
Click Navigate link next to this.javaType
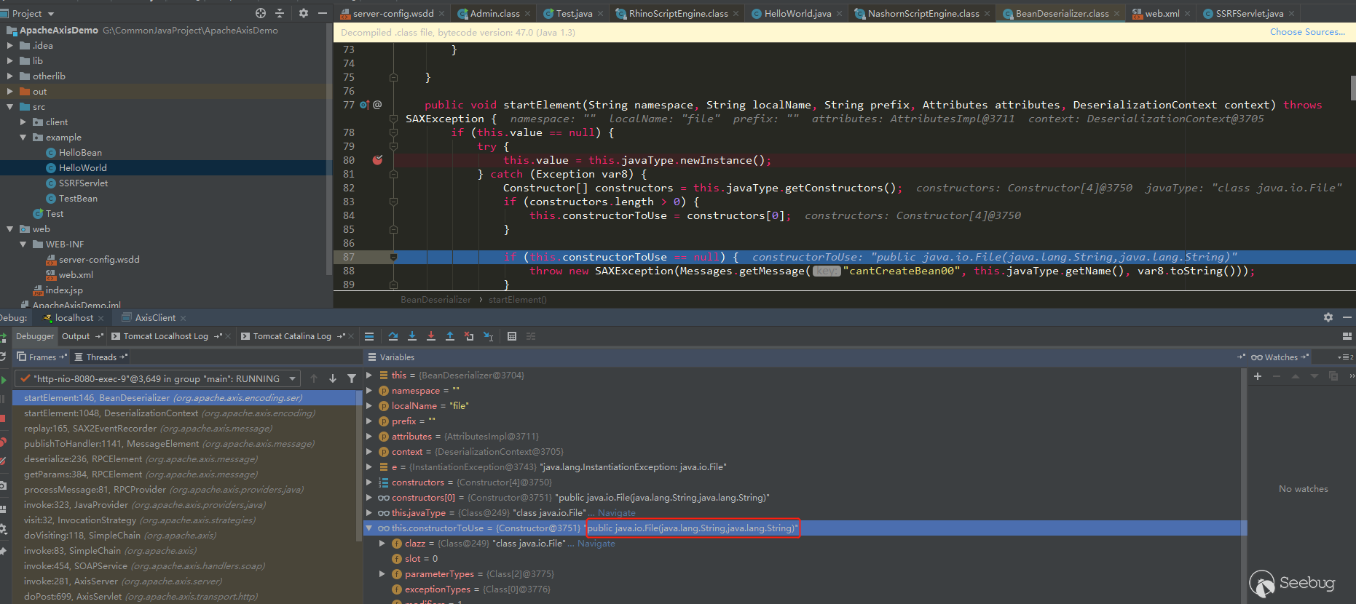tap(616, 513)
